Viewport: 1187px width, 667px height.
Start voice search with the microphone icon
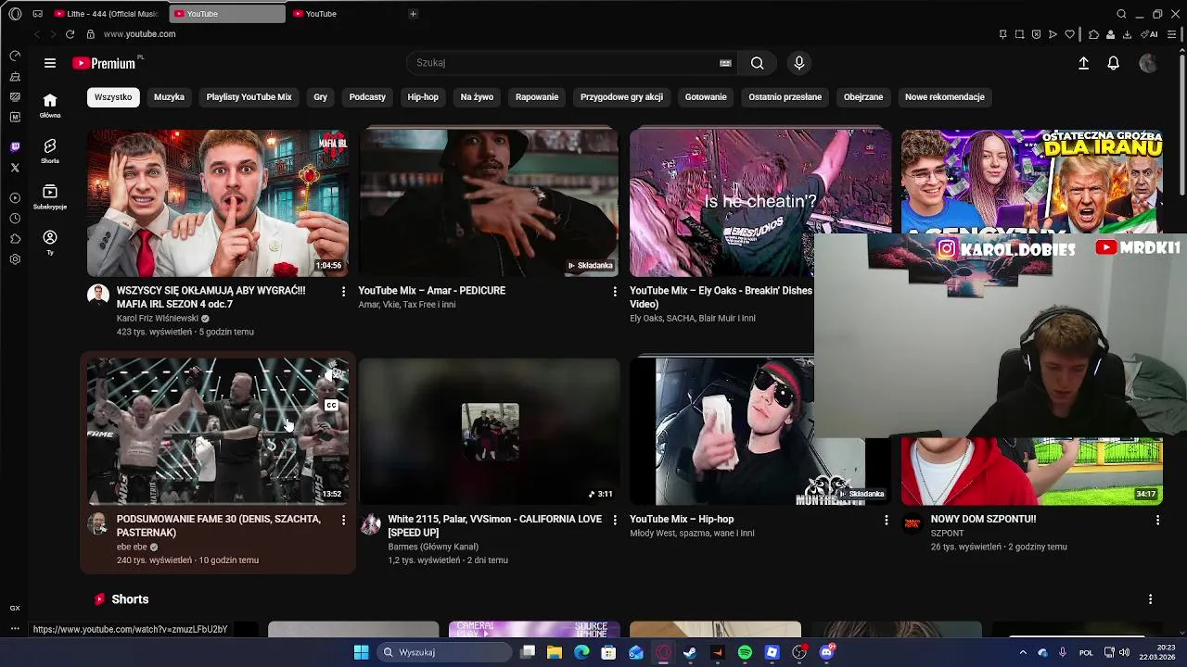(799, 63)
